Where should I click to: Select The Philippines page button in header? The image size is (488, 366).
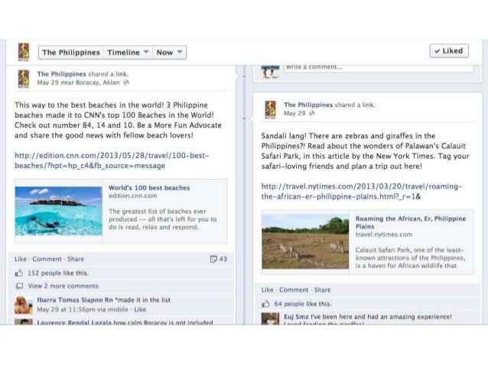(71, 52)
